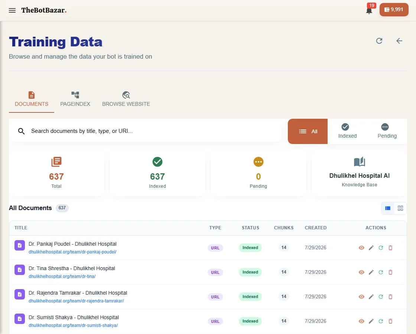416x334 pixels.
Task: Switch to the PageIndex tab
Action: coord(75,99)
